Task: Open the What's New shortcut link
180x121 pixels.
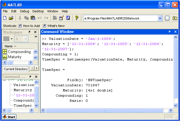Action: [x=56, y=26]
